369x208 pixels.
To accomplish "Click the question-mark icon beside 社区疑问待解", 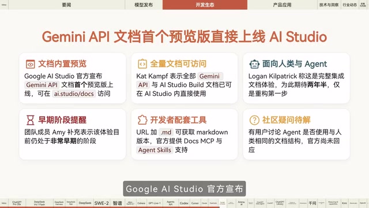I will pyautogui.click(x=254, y=120).
